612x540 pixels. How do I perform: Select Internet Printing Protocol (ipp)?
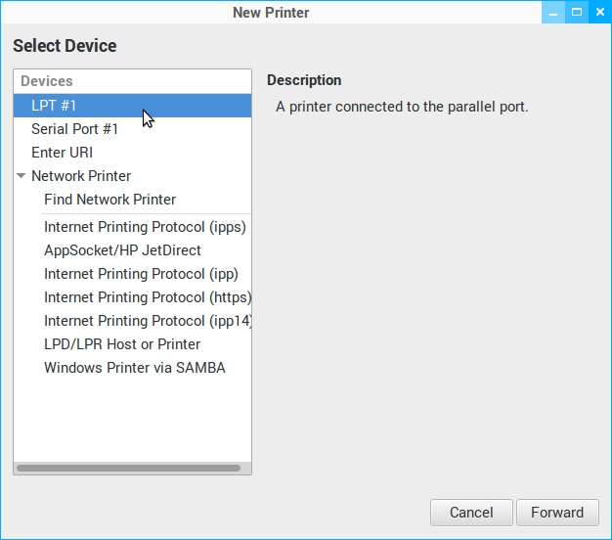[x=141, y=274]
